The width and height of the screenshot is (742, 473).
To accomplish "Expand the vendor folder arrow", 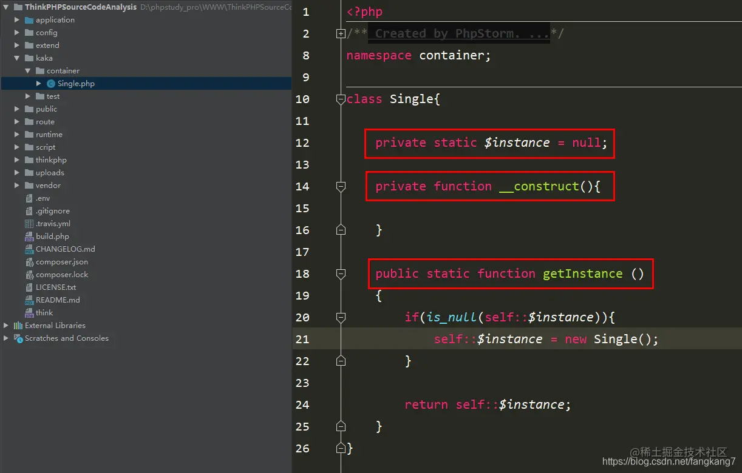I will 17,186.
